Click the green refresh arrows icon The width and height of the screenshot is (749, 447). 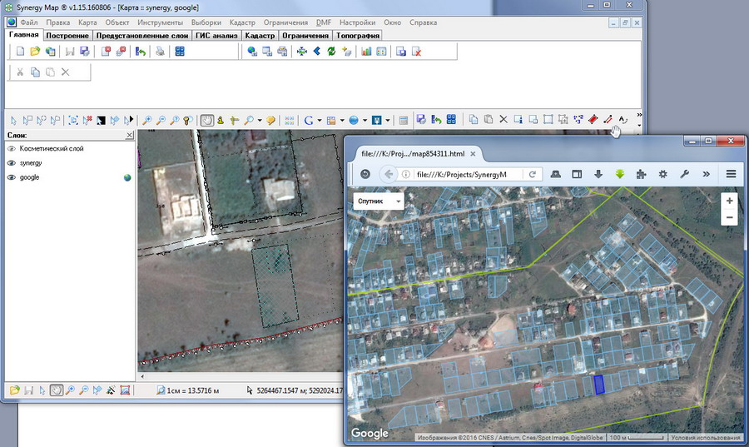pos(331,51)
